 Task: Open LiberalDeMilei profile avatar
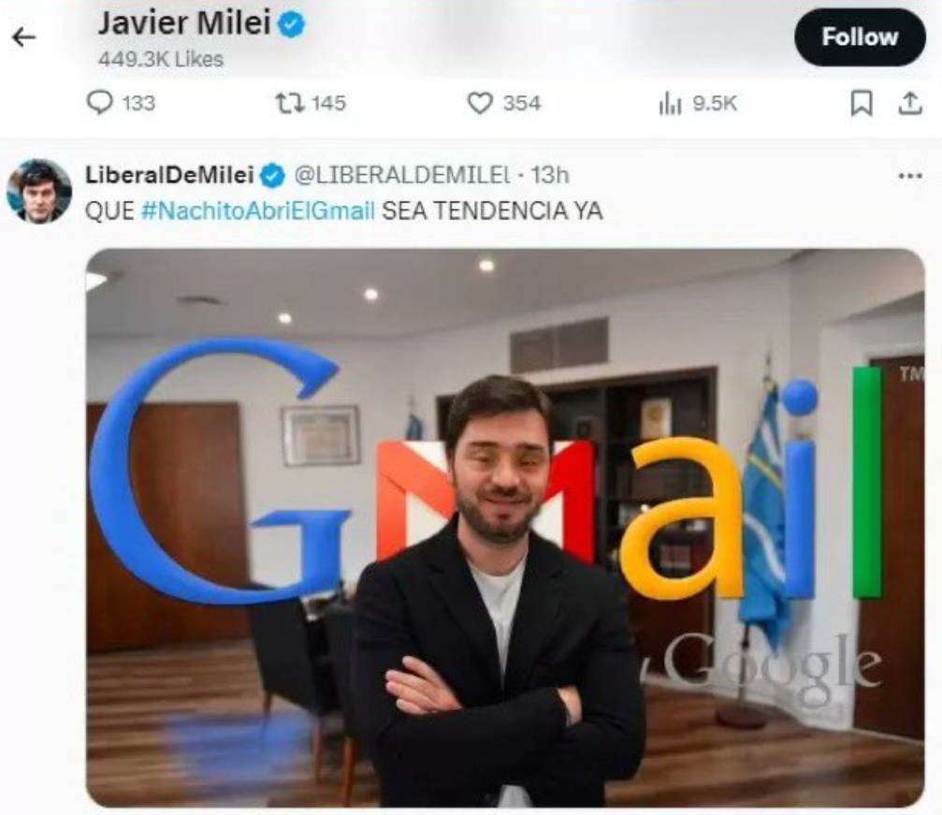pyautogui.click(x=39, y=191)
